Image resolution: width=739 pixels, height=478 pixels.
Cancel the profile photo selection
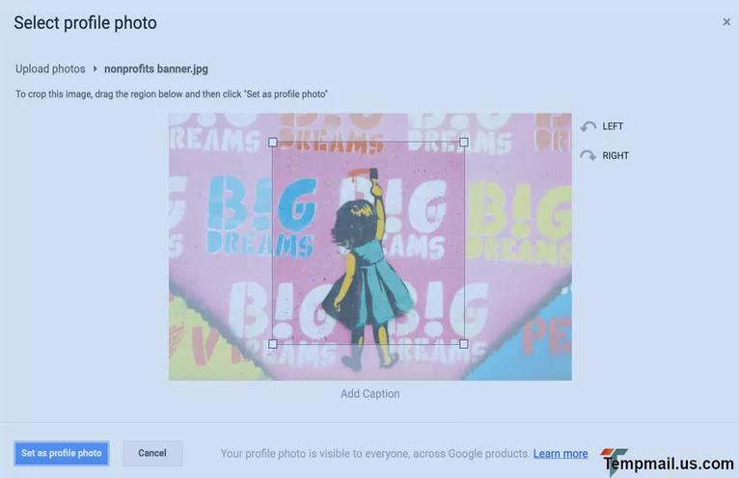tap(152, 453)
